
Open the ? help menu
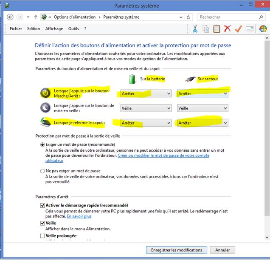pyautogui.click(x=85, y=28)
